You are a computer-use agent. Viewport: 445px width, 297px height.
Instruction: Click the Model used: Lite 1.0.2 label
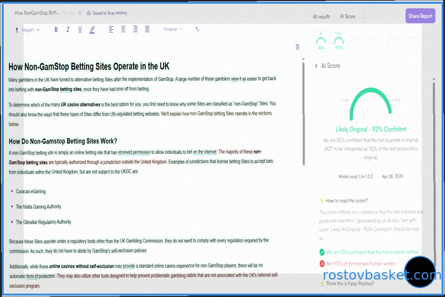click(x=356, y=177)
